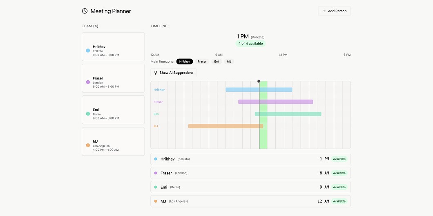The image size is (433, 216).
Task: Click MJ's '4:00 PM - 1:00 AM' hours text
Action: 106,150
